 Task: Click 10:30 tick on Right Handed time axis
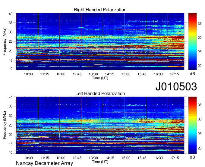click(x=28, y=74)
